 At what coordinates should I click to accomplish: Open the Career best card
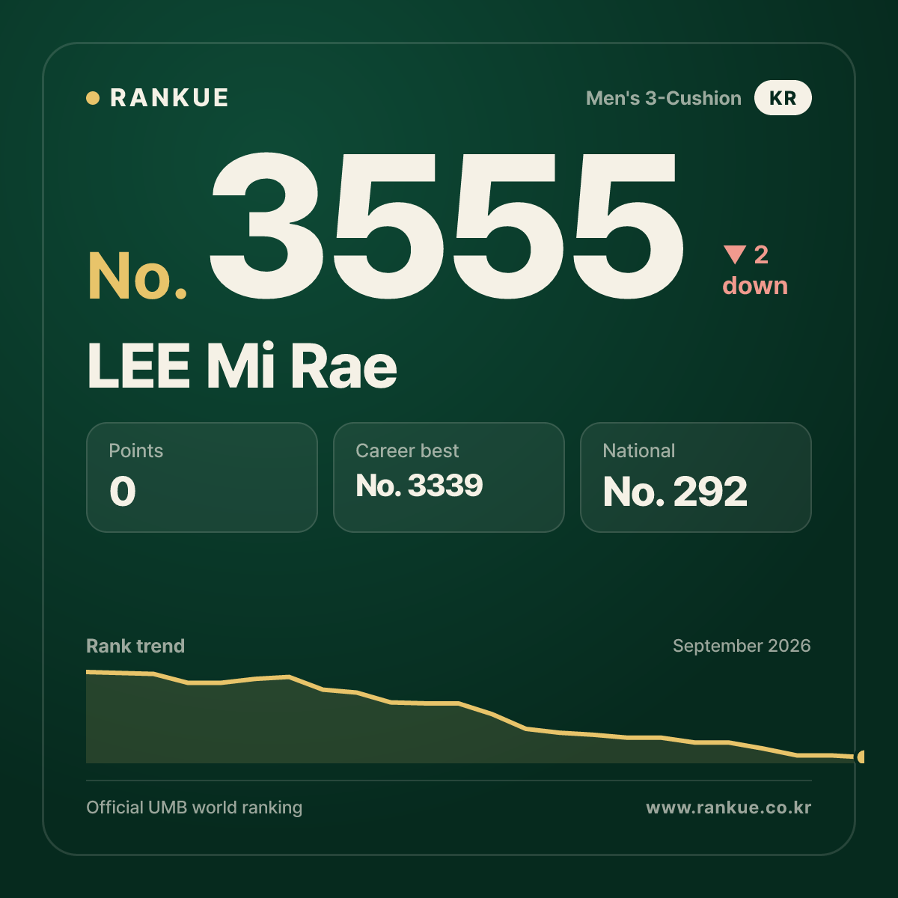(x=449, y=477)
